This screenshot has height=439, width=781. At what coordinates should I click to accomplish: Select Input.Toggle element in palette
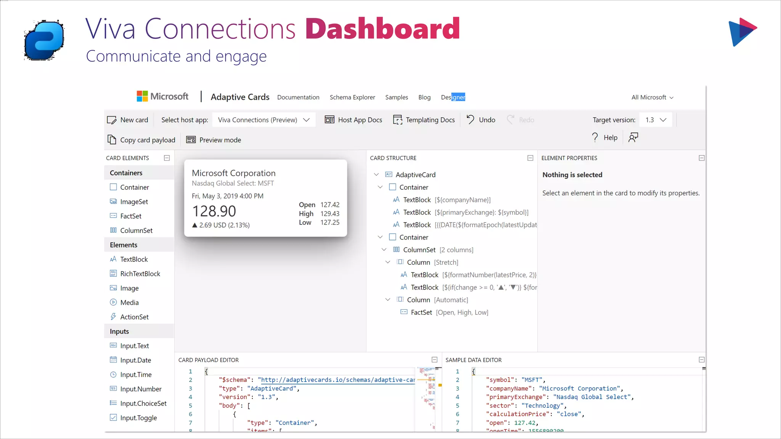click(x=138, y=418)
